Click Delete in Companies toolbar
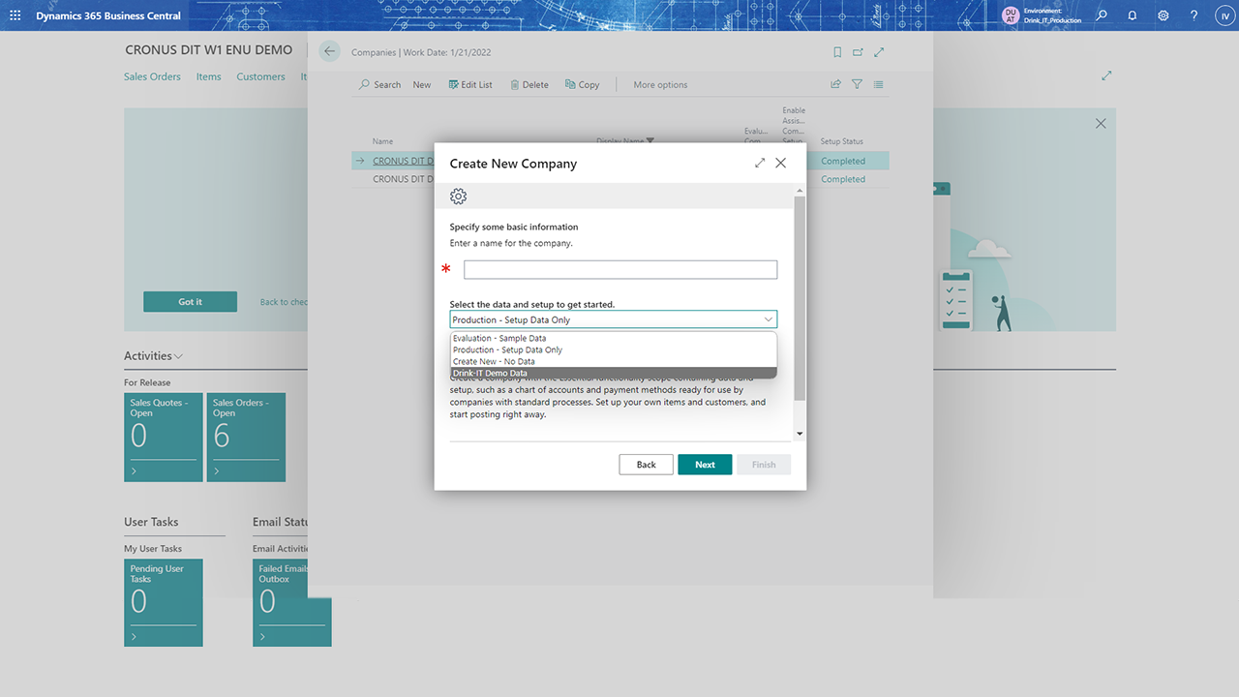The image size is (1239, 697). [x=529, y=85]
